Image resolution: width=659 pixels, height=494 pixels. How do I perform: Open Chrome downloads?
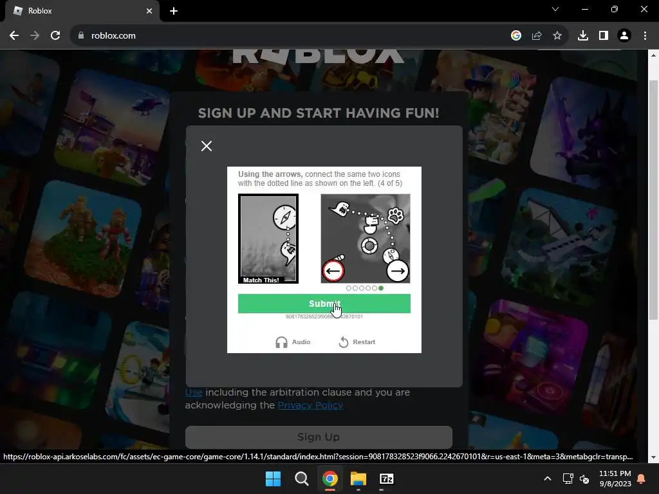[x=583, y=36]
